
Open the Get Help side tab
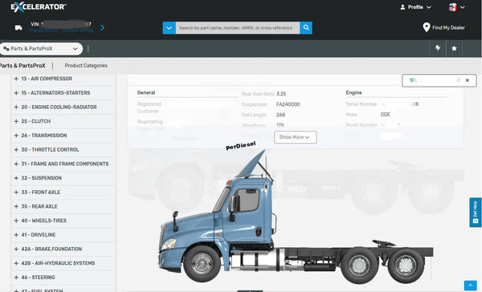(476, 213)
